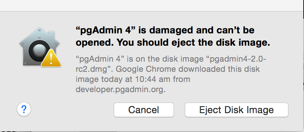Click the developer.pgadmin.org source text

(x=121, y=89)
